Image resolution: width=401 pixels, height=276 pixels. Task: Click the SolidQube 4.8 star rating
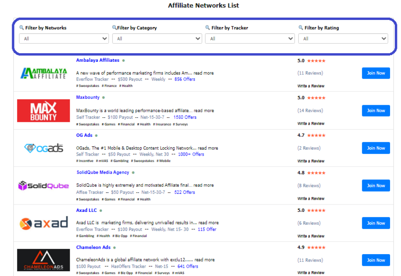point(316,173)
